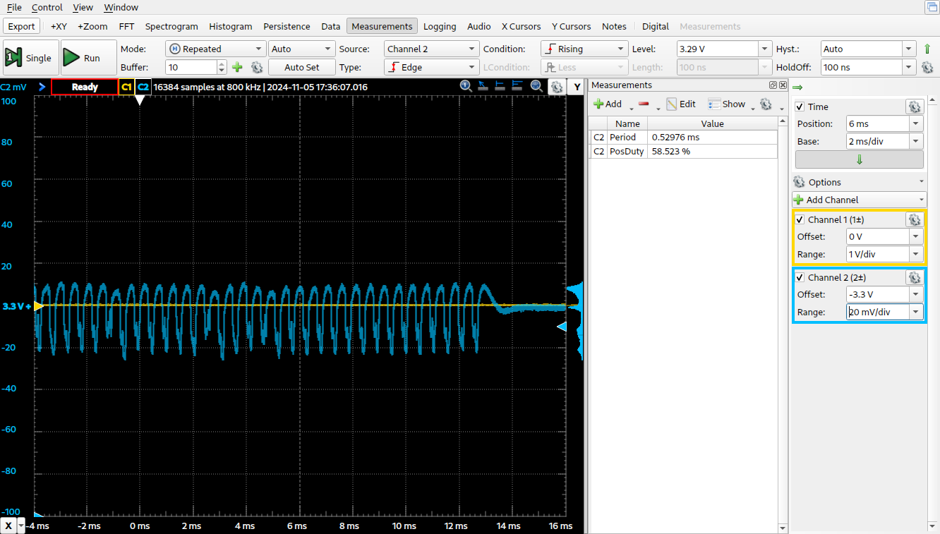Click the Y axis toggle button
Screen dimensions: 940x534
(x=577, y=87)
